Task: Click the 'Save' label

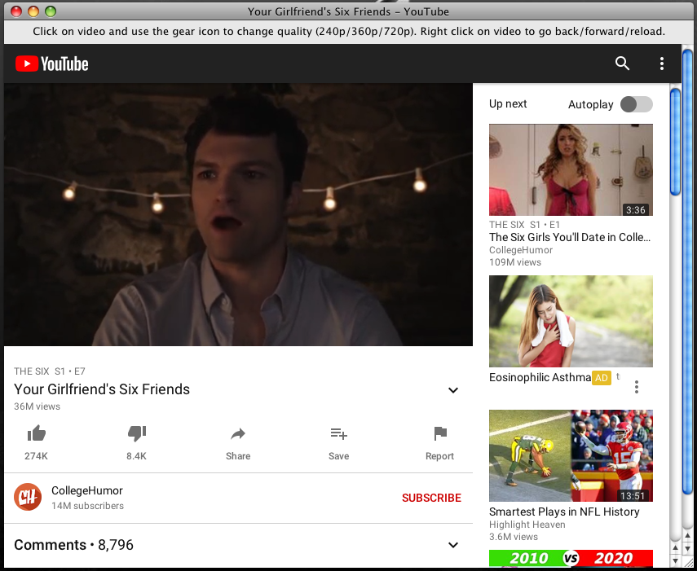Action: [x=339, y=456]
